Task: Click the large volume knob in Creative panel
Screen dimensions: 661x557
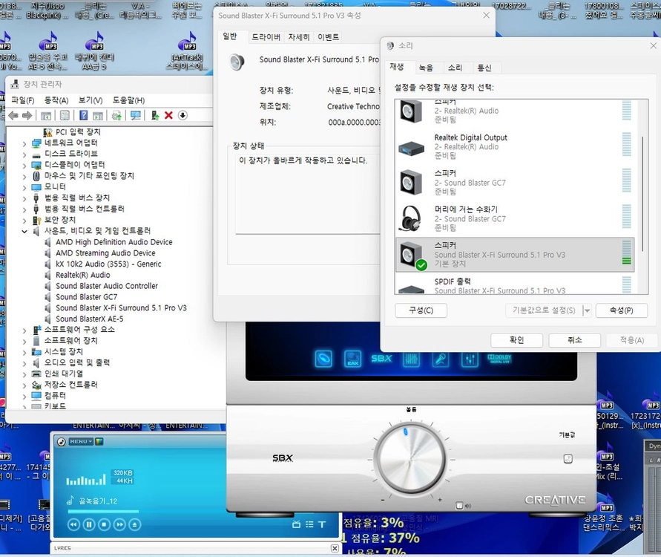Action: pyautogui.click(x=411, y=458)
